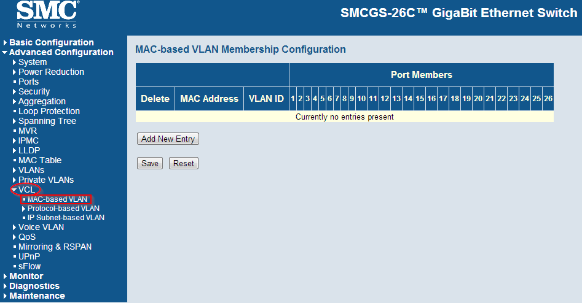The width and height of the screenshot is (582, 303).
Task: Collapse the Advanced Configuration section
Action: point(61,52)
